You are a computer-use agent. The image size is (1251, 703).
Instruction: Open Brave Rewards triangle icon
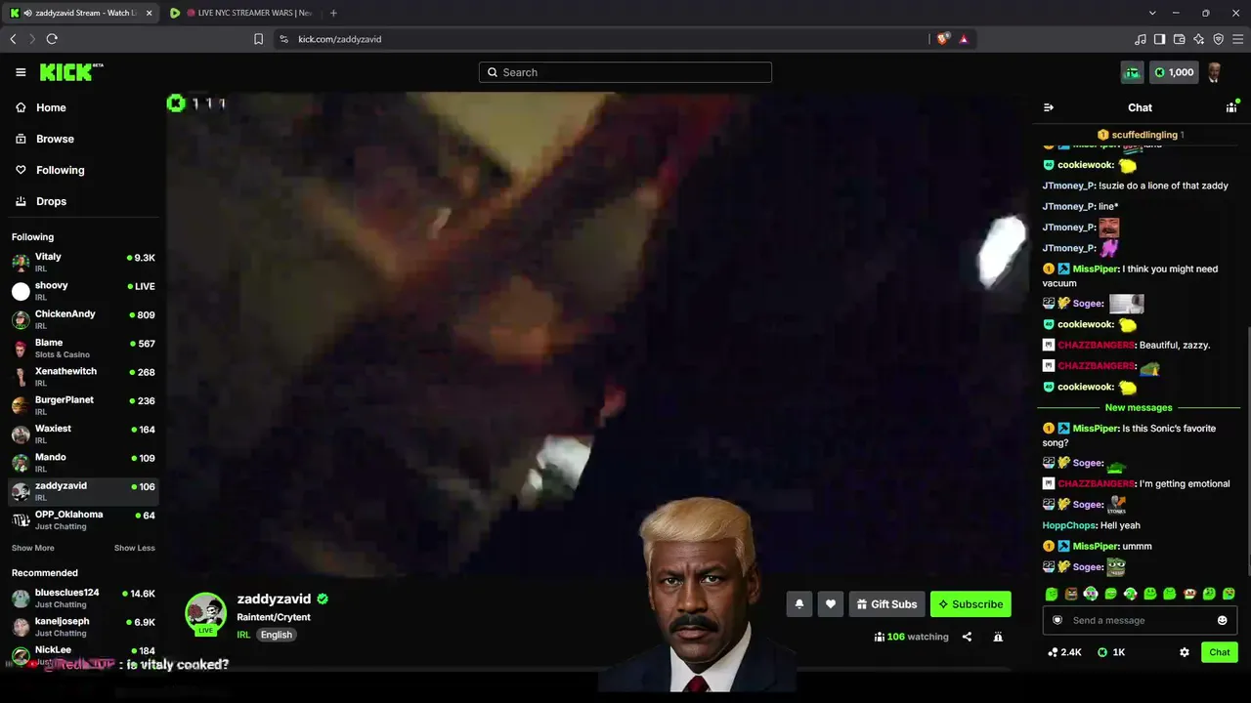click(x=964, y=39)
